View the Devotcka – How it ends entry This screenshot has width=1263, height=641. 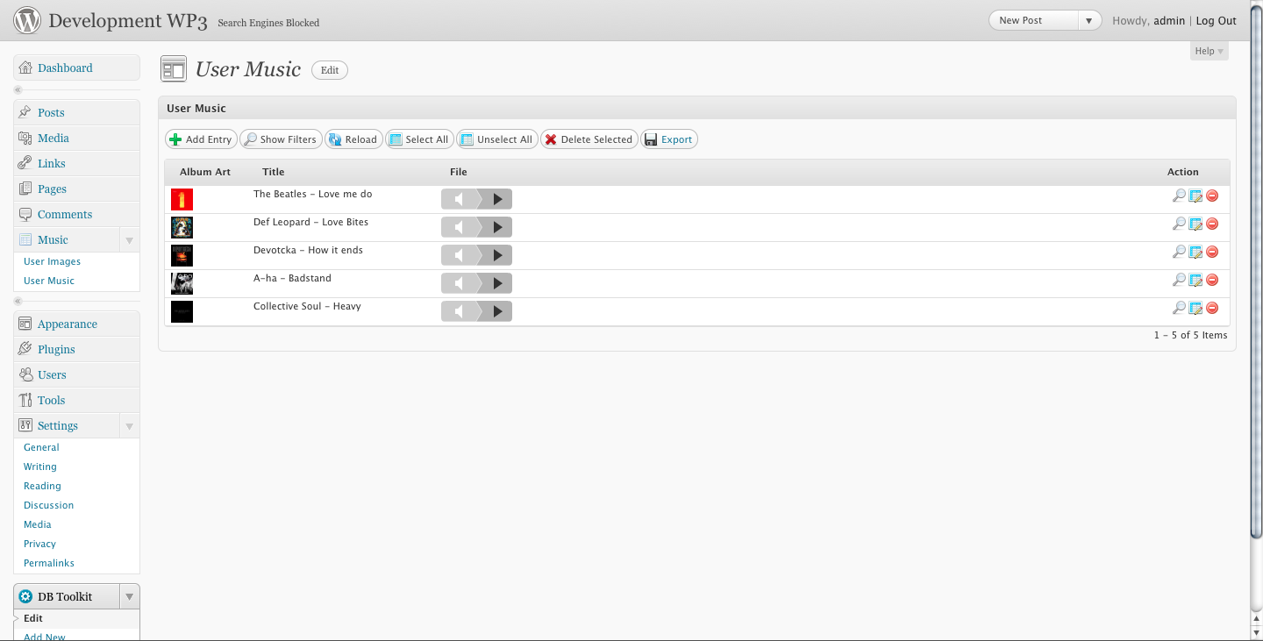(x=1179, y=252)
